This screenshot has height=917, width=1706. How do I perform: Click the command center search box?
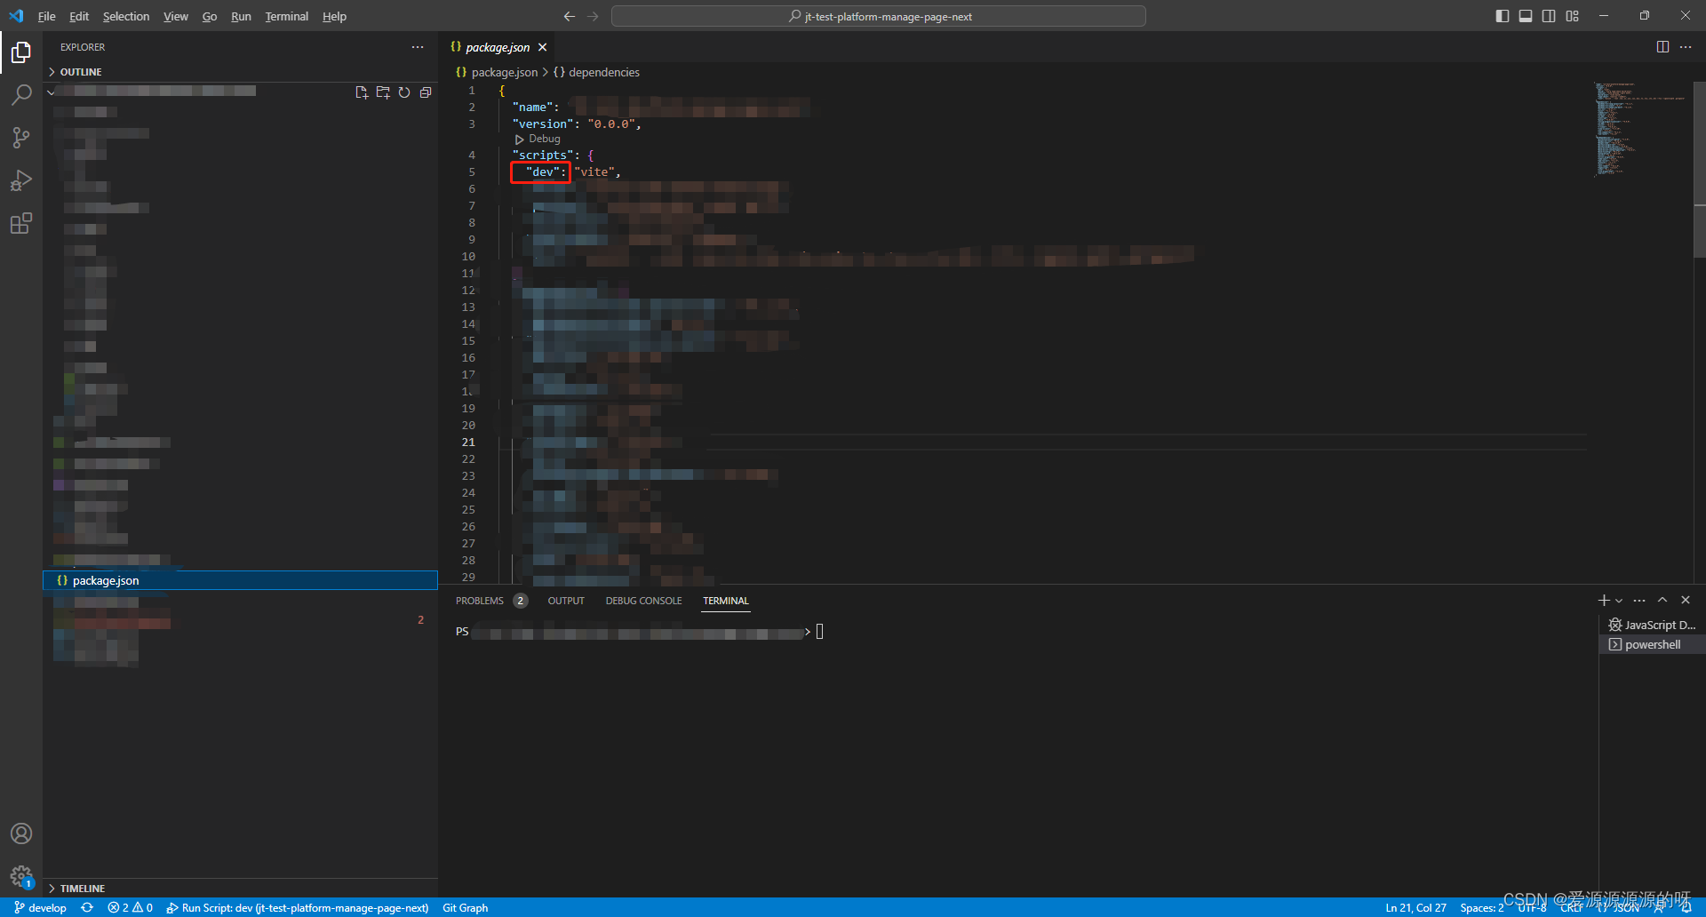click(879, 16)
